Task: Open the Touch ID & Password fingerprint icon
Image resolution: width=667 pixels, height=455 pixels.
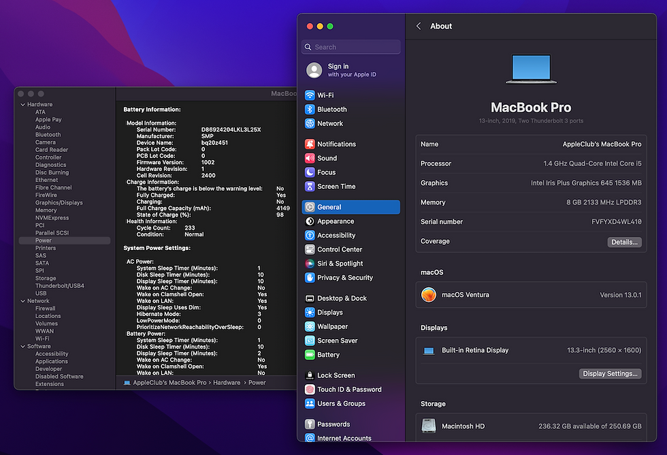Action: pyautogui.click(x=310, y=390)
